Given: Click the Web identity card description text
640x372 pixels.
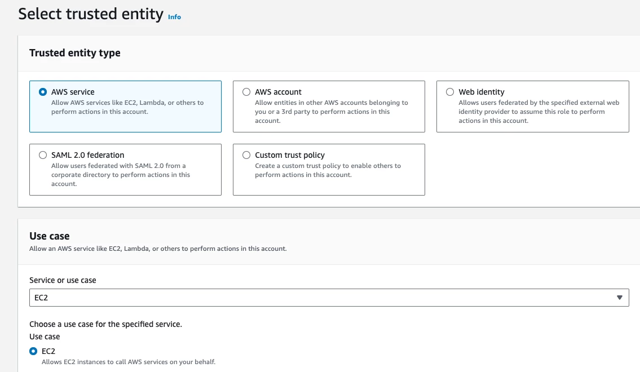Looking at the screenshot, I should [539, 112].
